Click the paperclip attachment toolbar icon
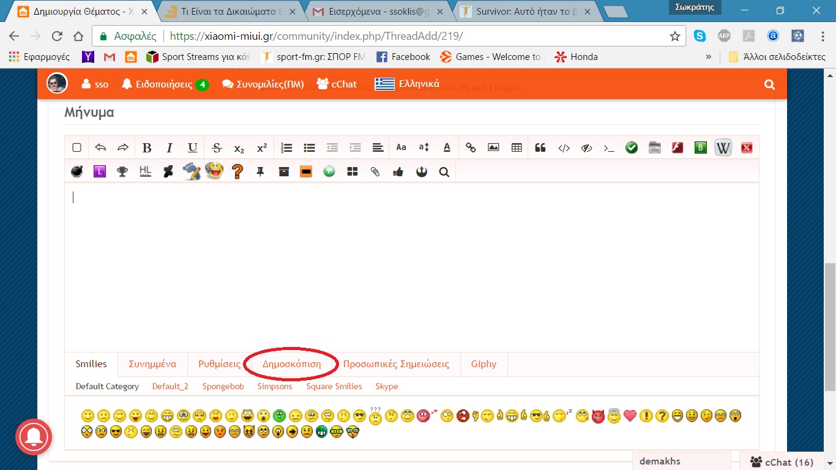 coord(375,172)
